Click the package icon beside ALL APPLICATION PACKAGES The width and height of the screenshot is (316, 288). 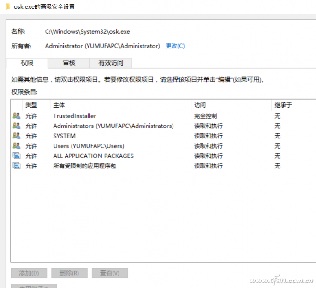17,156
